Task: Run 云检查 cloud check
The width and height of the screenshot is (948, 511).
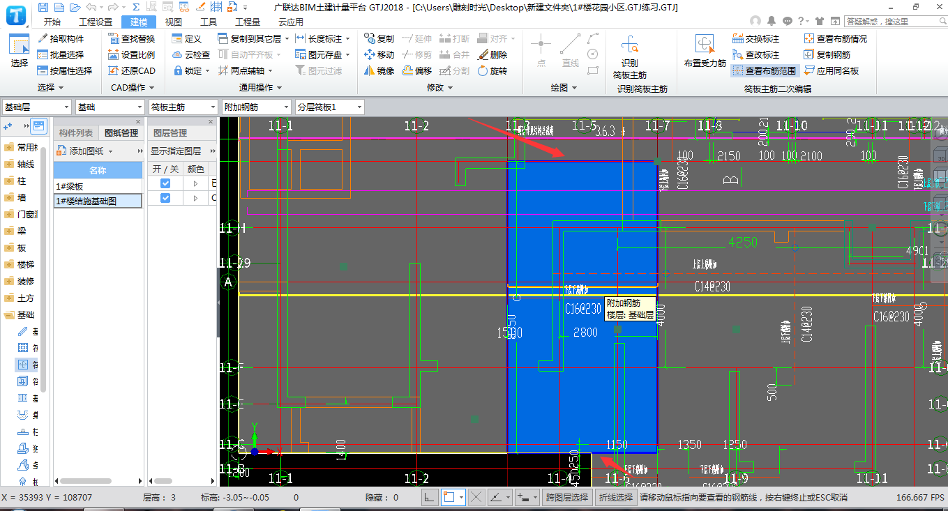Action: pyautogui.click(x=190, y=54)
